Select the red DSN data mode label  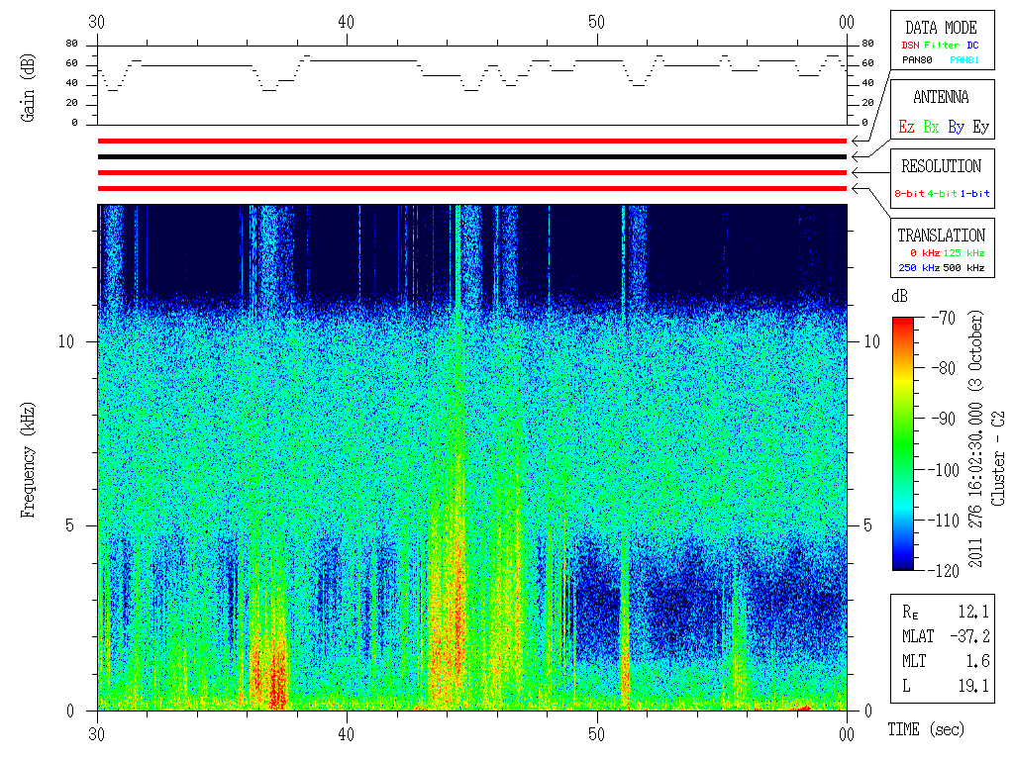[x=910, y=46]
